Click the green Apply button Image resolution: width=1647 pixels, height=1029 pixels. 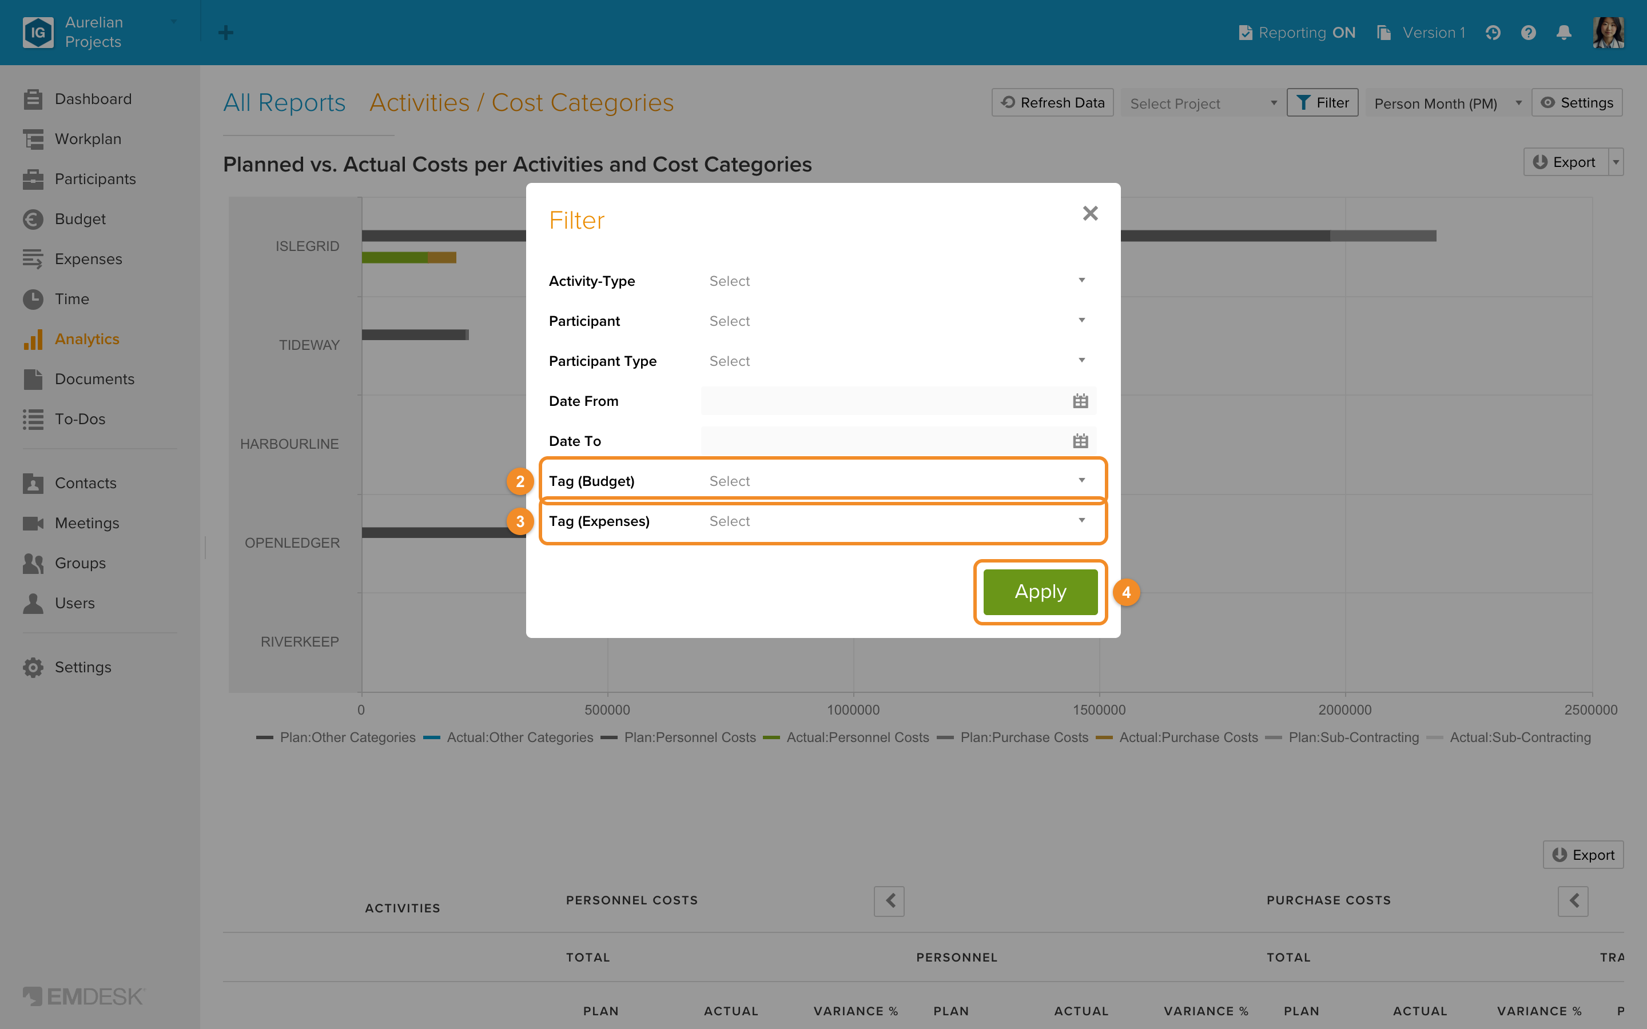click(x=1040, y=592)
